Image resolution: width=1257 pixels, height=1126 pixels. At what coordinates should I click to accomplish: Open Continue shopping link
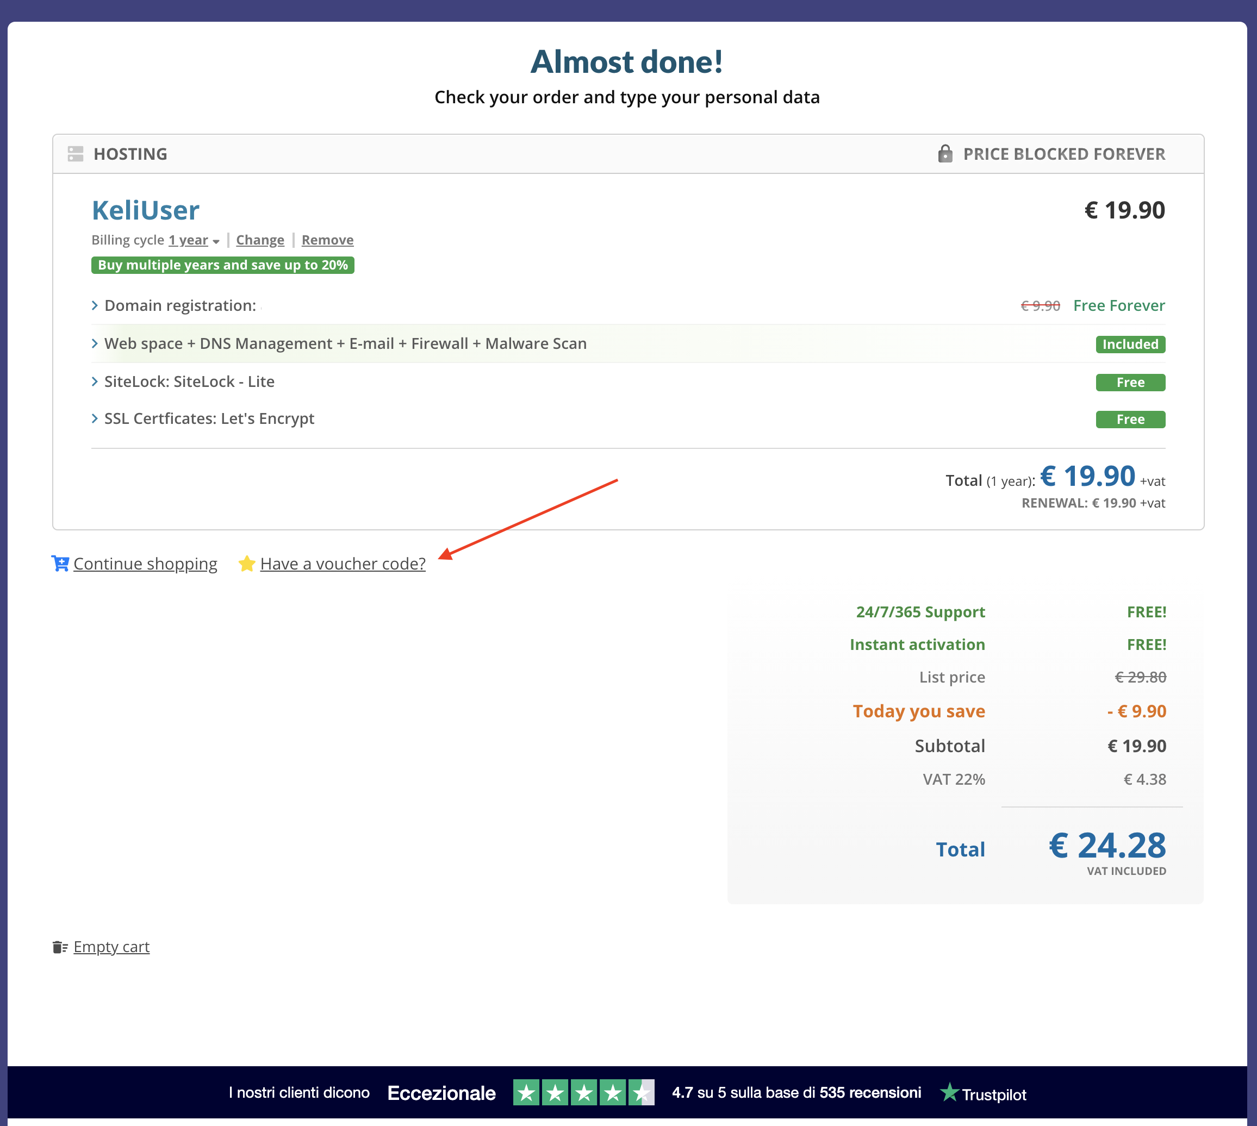pos(146,564)
